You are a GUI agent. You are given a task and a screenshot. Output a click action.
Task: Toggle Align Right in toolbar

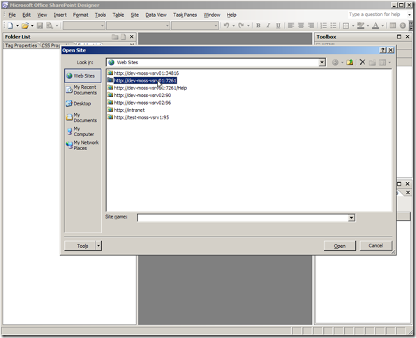[311, 25]
